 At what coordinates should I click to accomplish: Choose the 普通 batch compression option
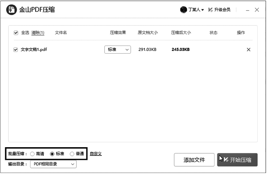(72, 154)
